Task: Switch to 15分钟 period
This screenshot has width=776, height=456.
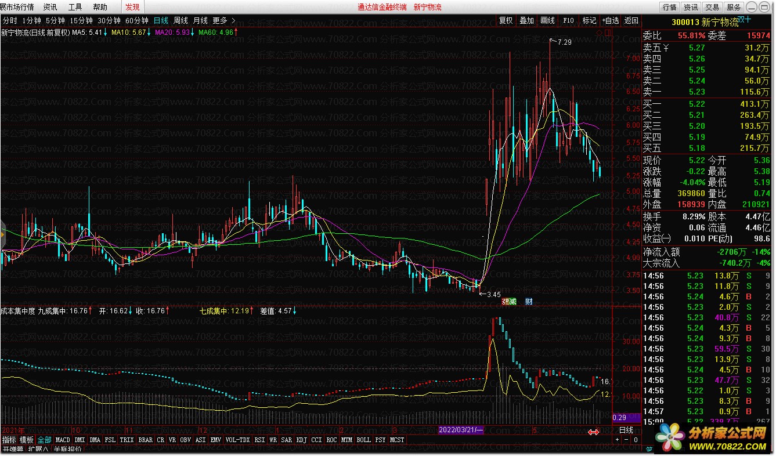Action: [x=81, y=20]
